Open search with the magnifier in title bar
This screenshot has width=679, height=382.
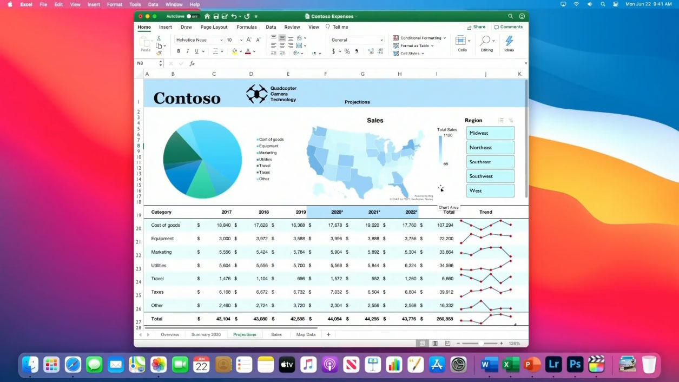(x=510, y=16)
